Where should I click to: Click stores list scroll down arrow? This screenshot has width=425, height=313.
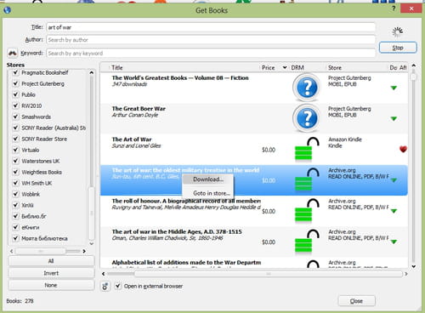91,243
